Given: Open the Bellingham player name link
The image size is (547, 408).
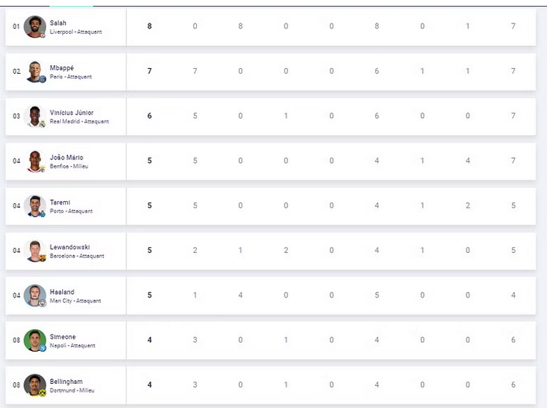Looking at the screenshot, I should pos(66,381).
